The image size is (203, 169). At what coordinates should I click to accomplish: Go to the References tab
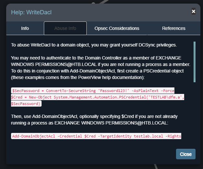(x=174, y=28)
